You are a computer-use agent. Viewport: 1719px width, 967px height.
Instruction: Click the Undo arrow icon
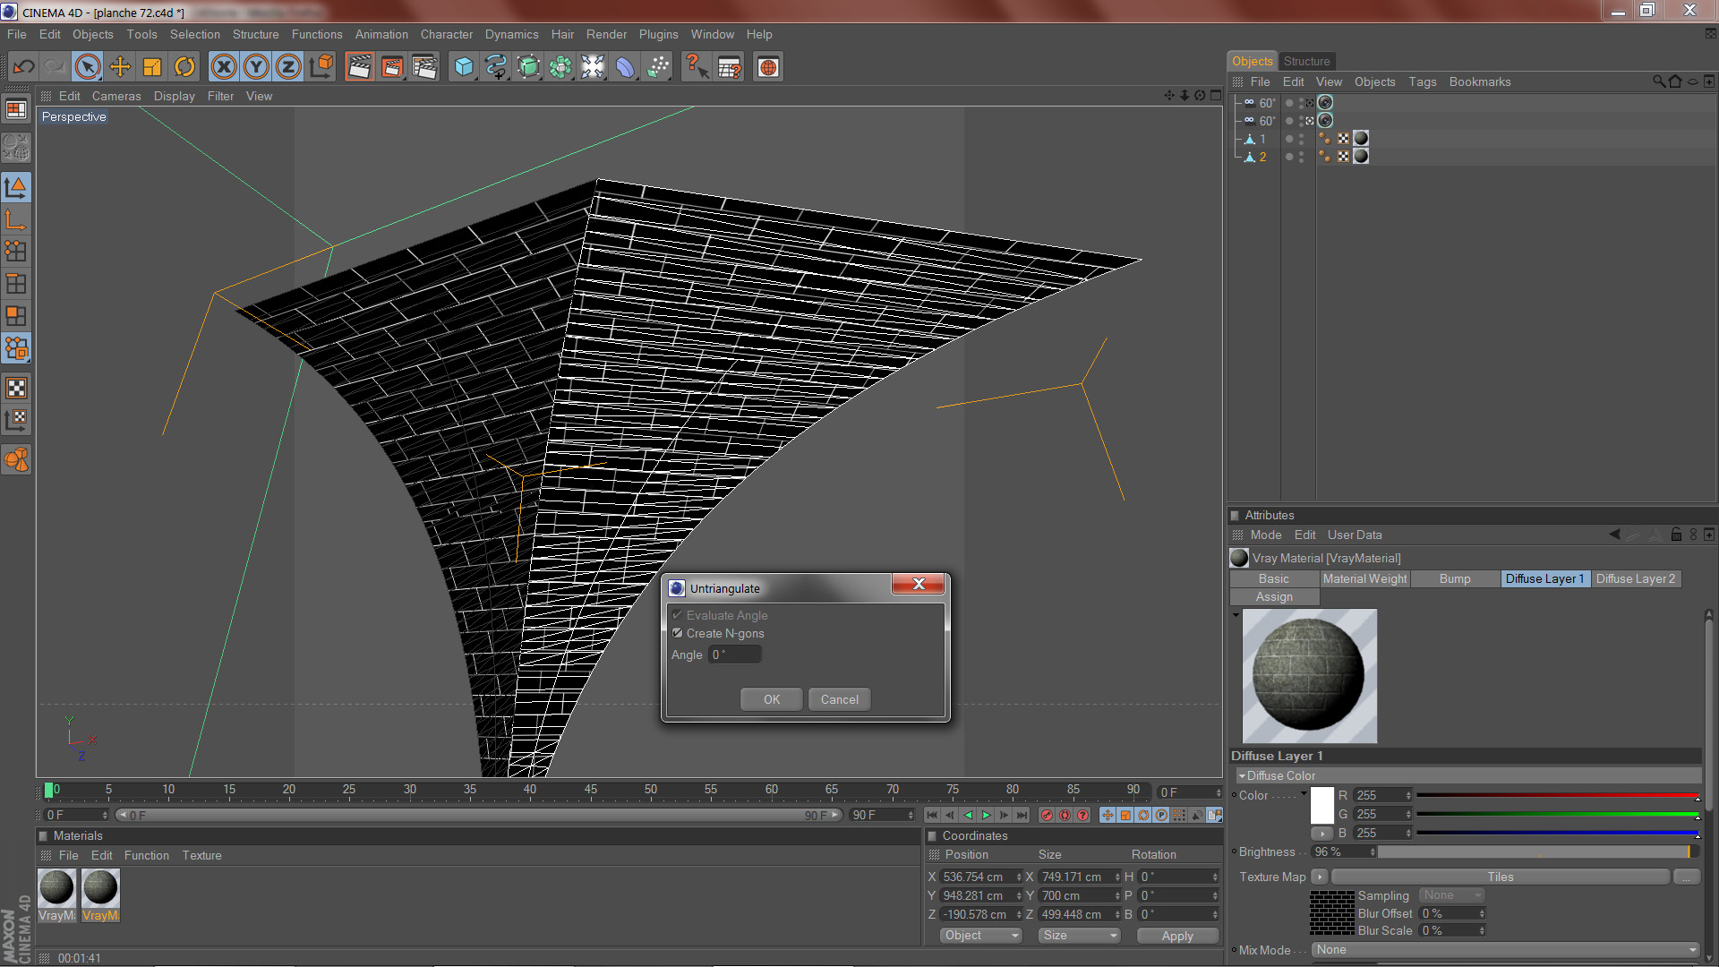click(24, 67)
